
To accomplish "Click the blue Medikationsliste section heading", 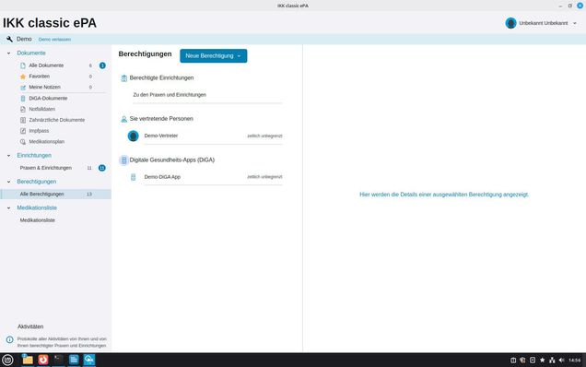I will (x=37, y=208).
